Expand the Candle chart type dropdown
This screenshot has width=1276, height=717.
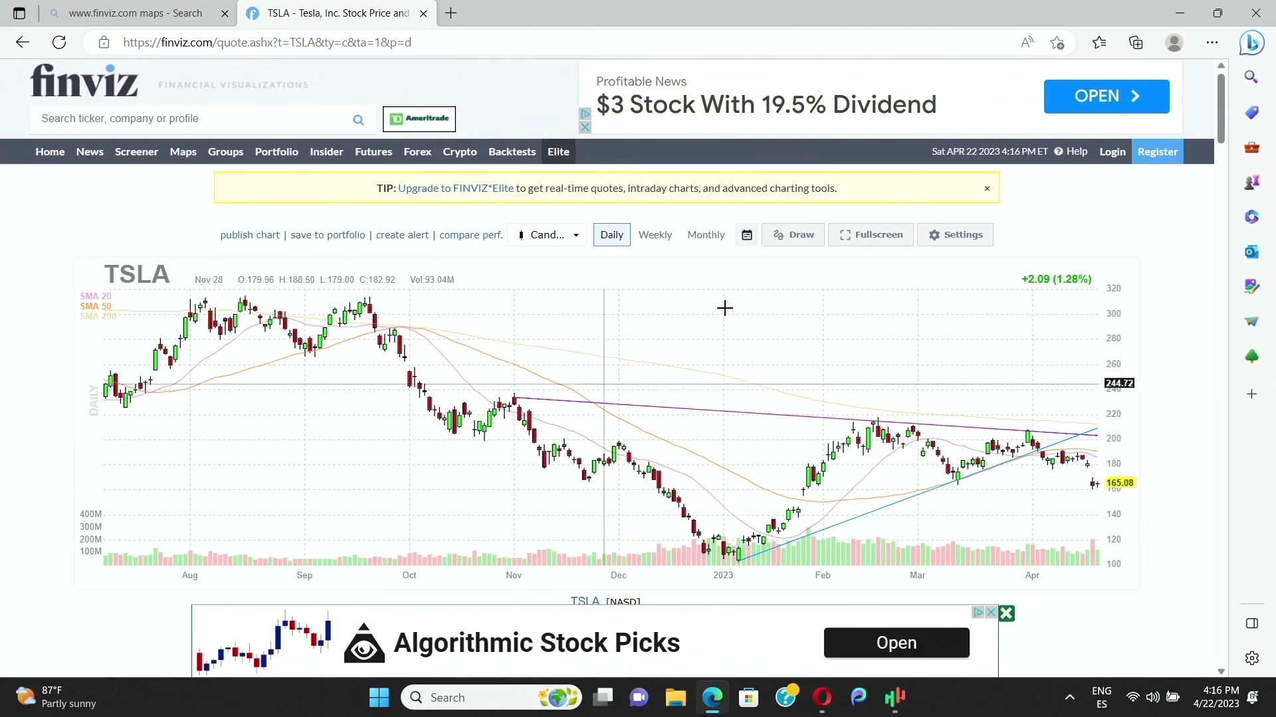click(x=548, y=235)
